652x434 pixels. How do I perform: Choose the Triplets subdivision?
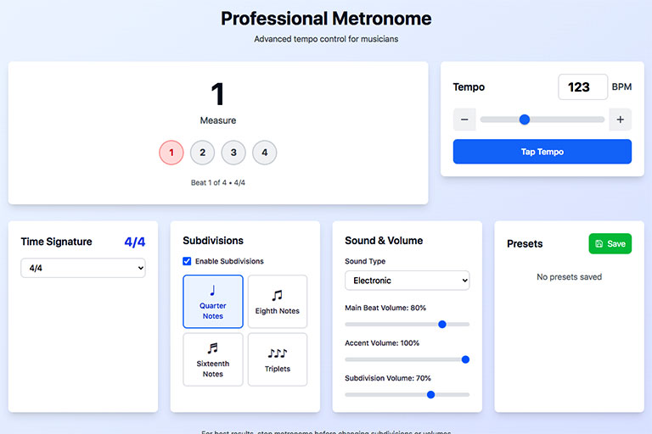click(278, 359)
